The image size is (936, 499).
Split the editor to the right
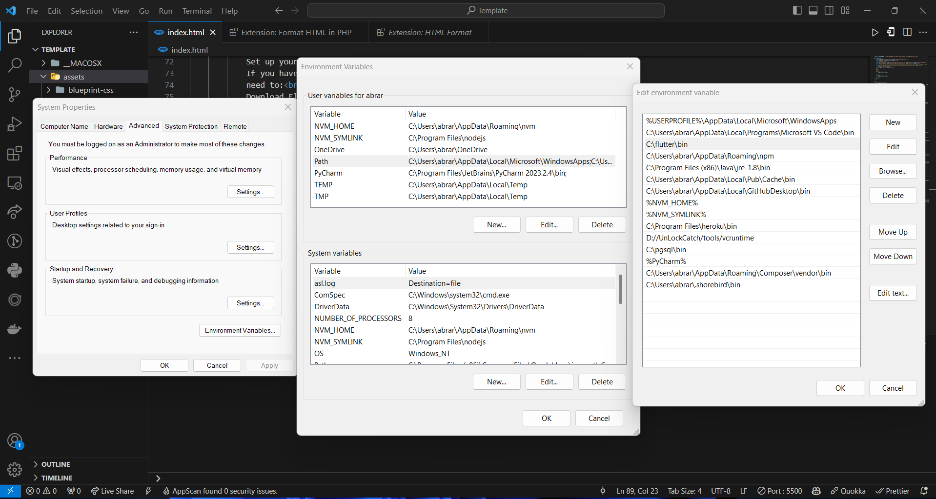point(907,32)
